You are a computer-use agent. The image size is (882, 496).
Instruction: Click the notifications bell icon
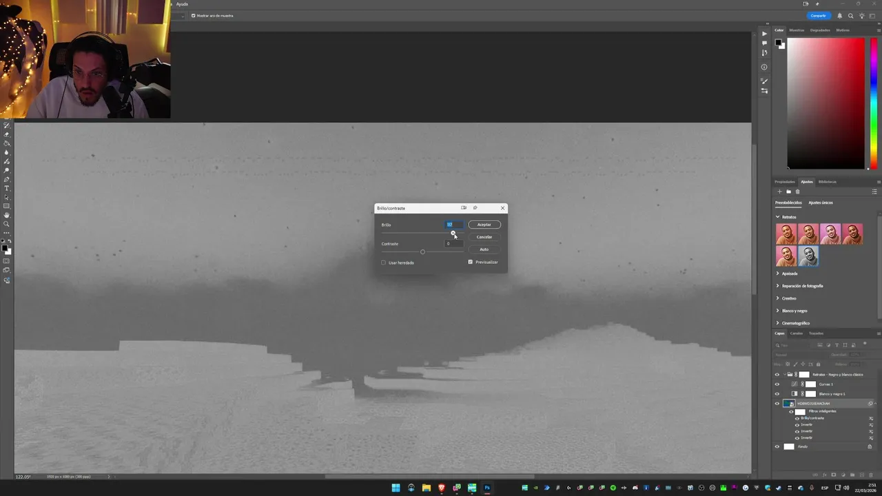tap(839, 16)
